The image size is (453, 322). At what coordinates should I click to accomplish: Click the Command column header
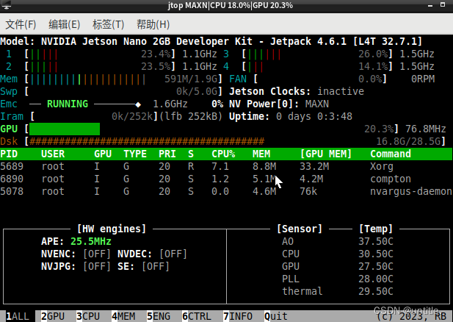pyautogui.click(x=391, y=154)
